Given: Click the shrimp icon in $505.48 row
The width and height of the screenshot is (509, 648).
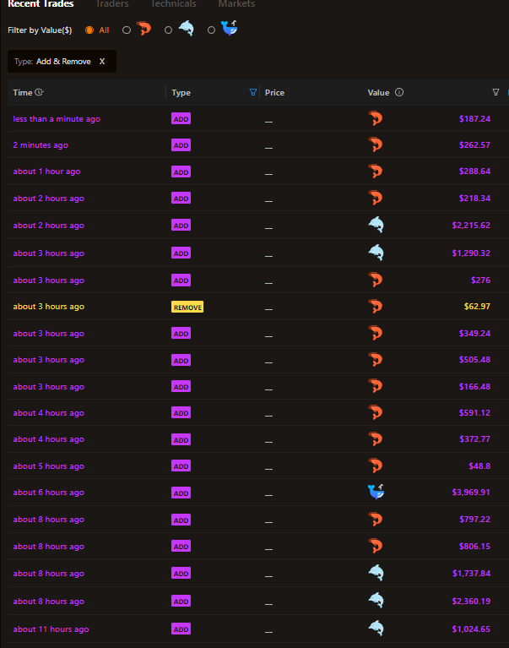Looking at the screenshot, I should [376, 360].
